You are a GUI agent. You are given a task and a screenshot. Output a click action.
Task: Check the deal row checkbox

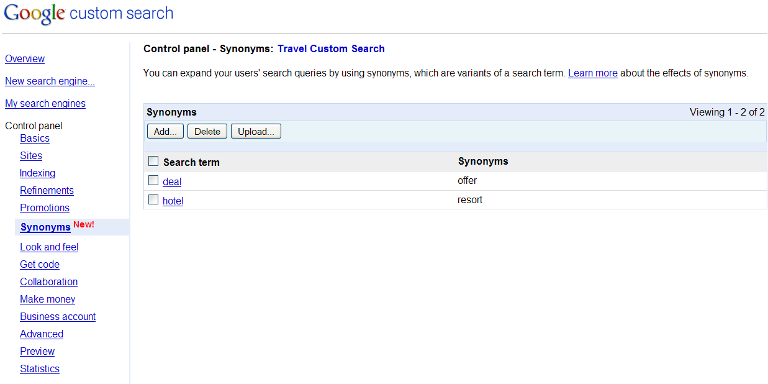[x=153, y=180]
